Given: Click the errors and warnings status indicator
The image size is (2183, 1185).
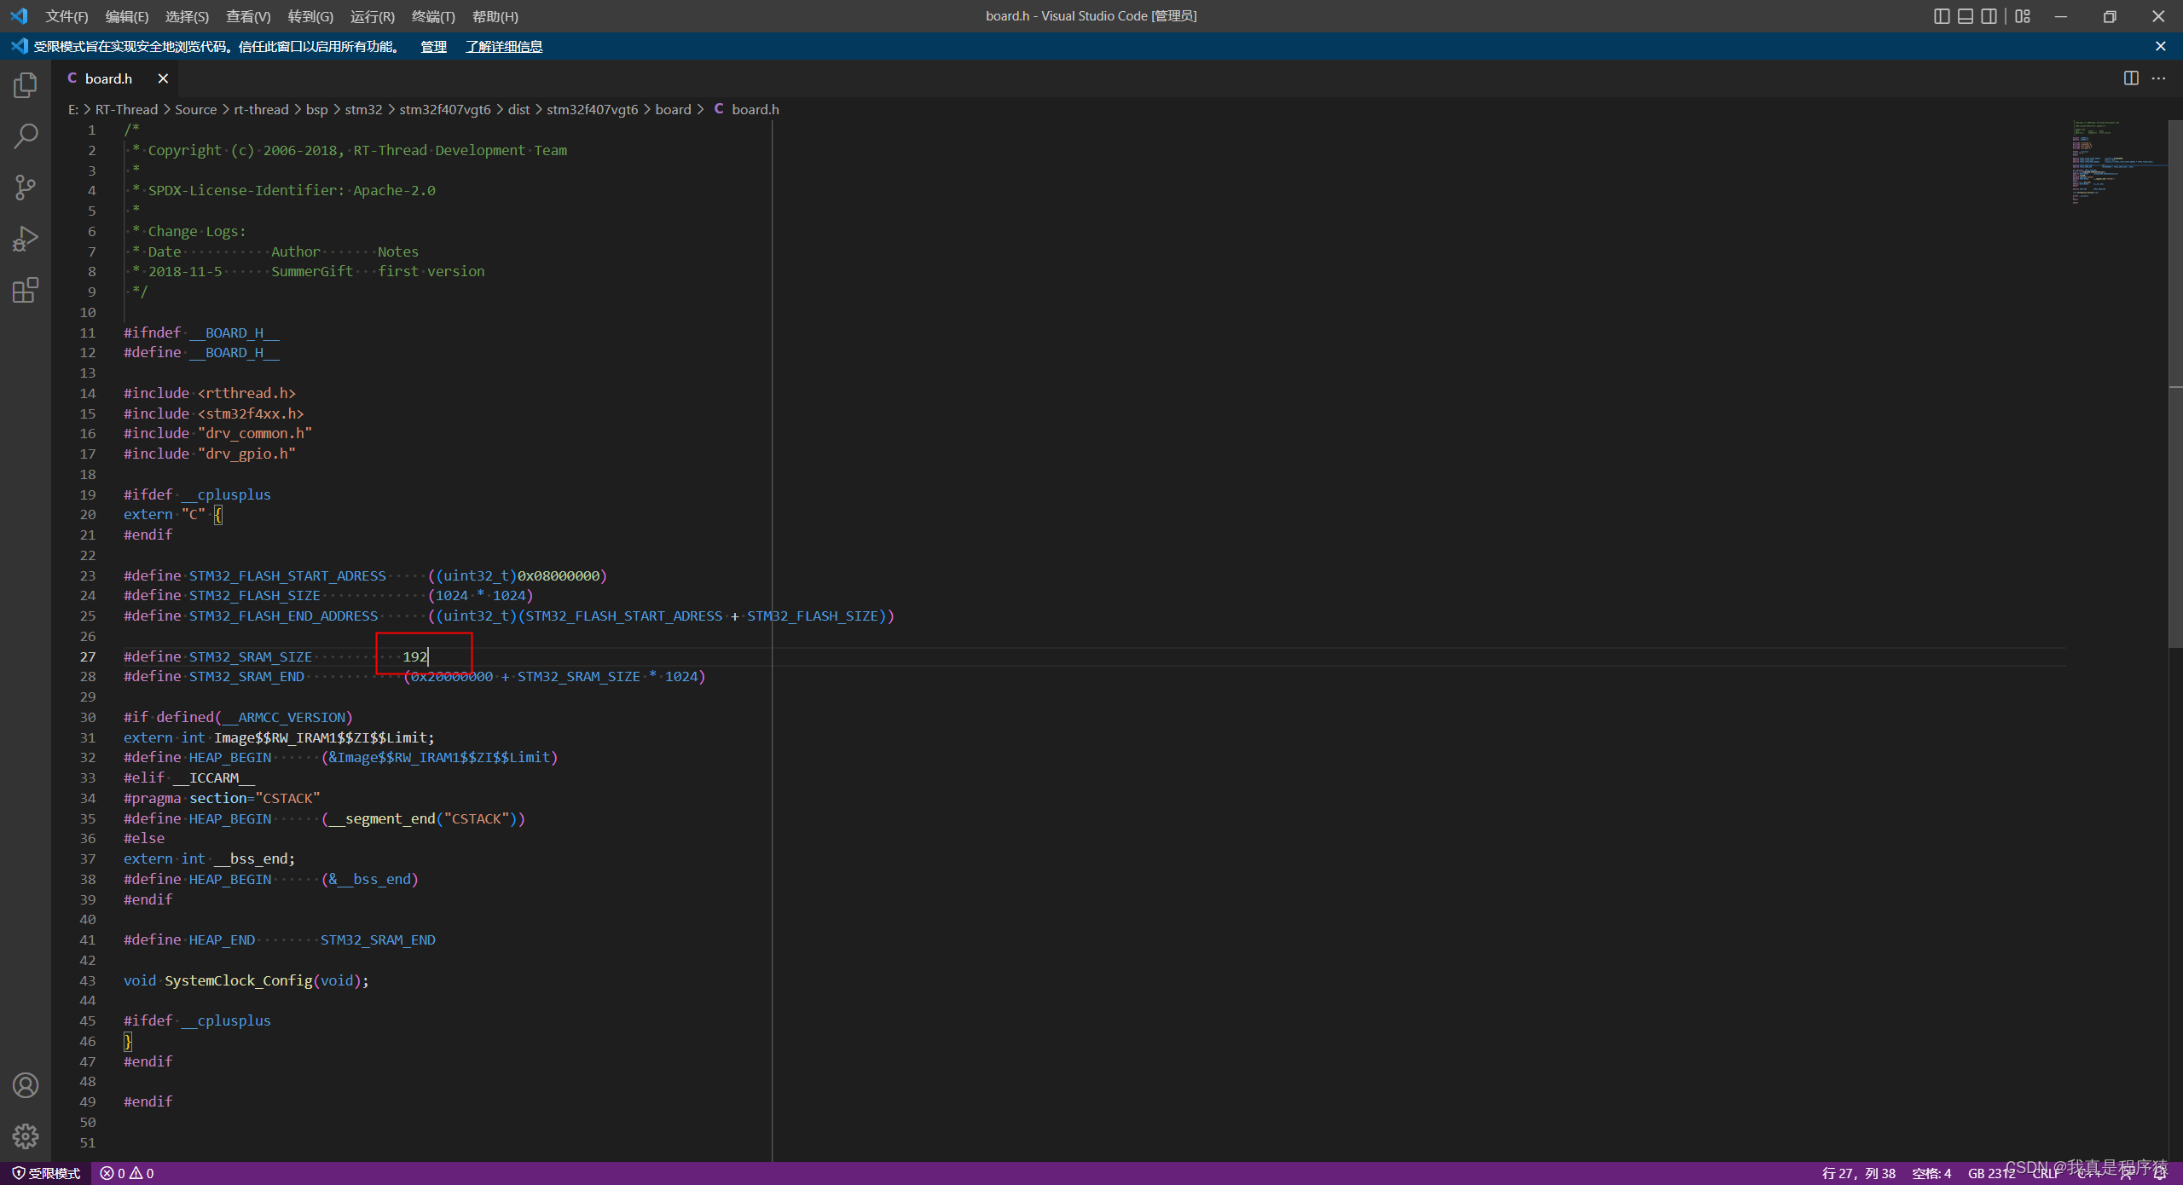Looking at the screenshot, I should [127, 1174].
